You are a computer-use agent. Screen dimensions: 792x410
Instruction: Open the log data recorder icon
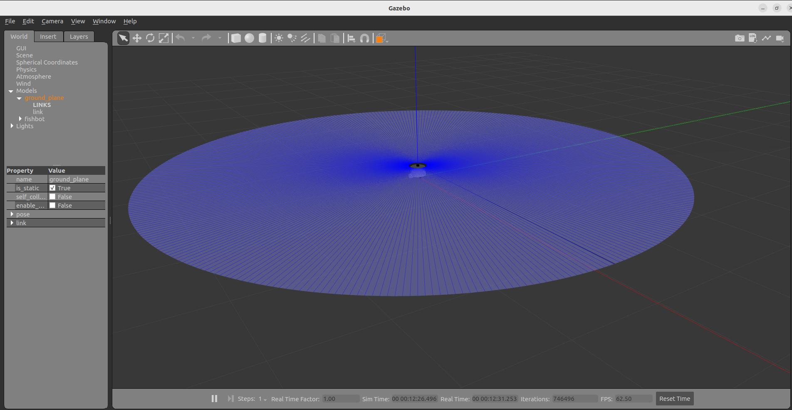(753, 38)
